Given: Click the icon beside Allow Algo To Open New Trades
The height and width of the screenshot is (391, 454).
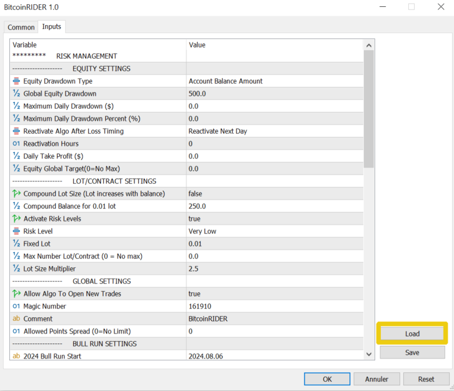Looking at the screenshot, I should 16,293.
